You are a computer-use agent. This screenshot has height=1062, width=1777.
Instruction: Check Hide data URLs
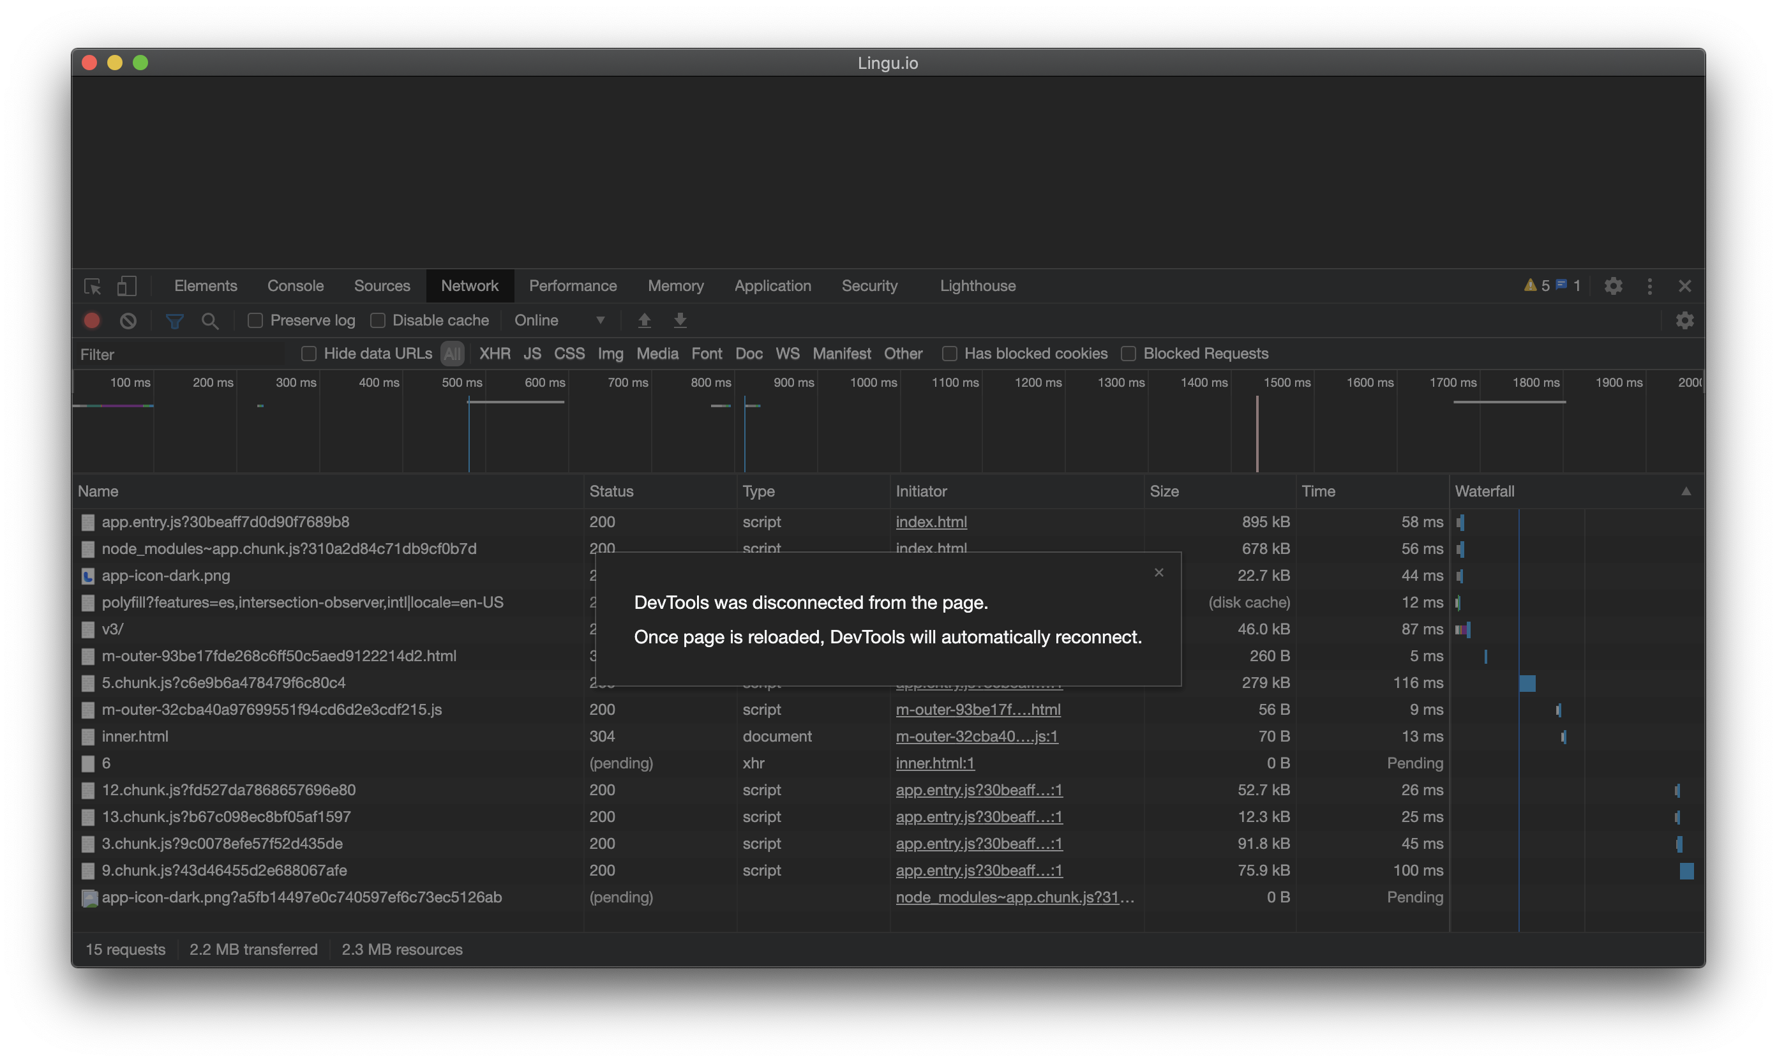(308, 353)
